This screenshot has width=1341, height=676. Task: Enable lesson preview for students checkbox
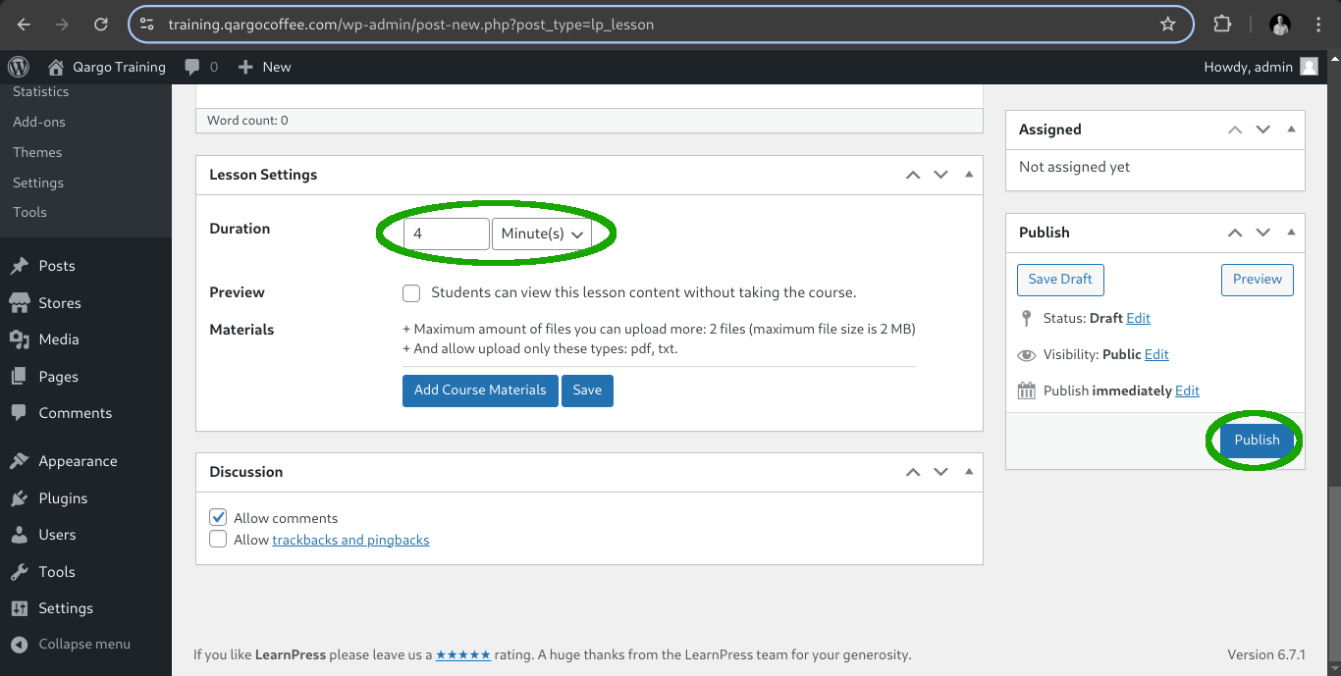coord(411,293)
